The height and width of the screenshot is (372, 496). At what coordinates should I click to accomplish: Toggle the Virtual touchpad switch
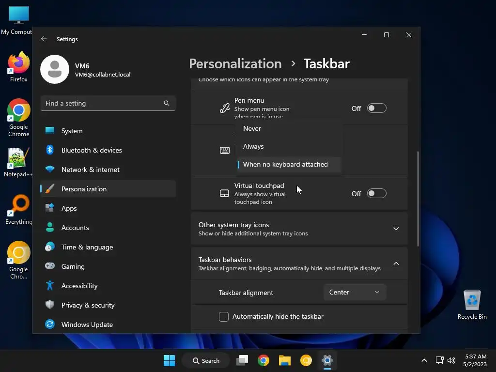[376, 193]
